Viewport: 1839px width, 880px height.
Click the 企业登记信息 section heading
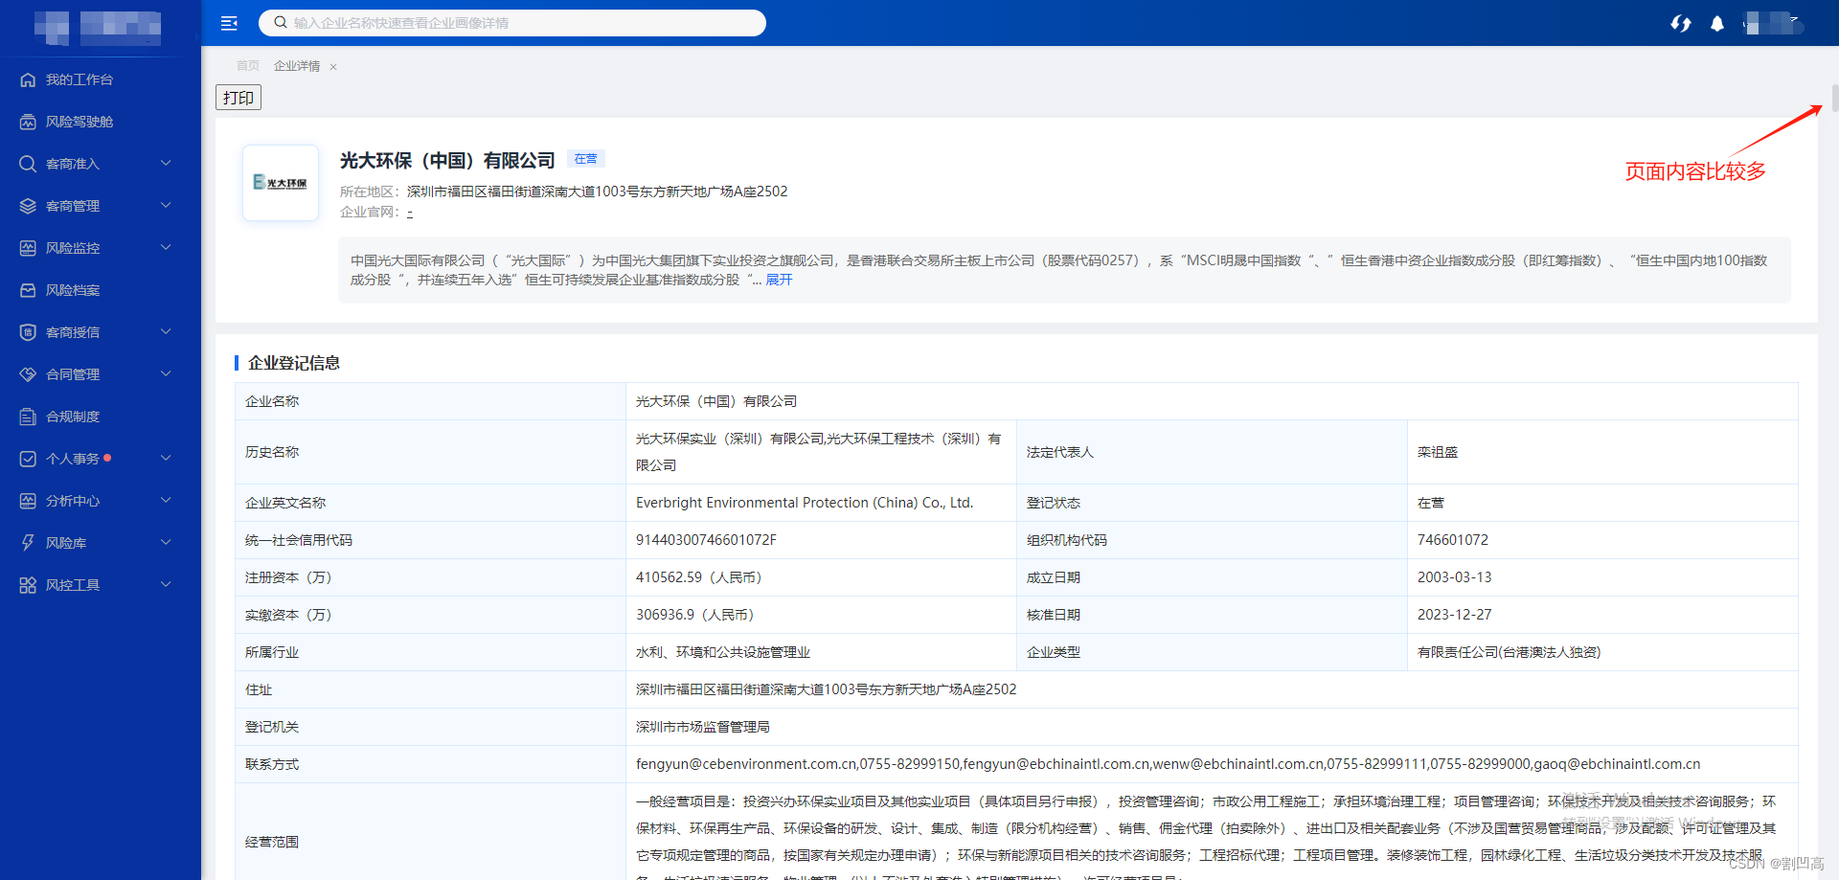[294, 363]
